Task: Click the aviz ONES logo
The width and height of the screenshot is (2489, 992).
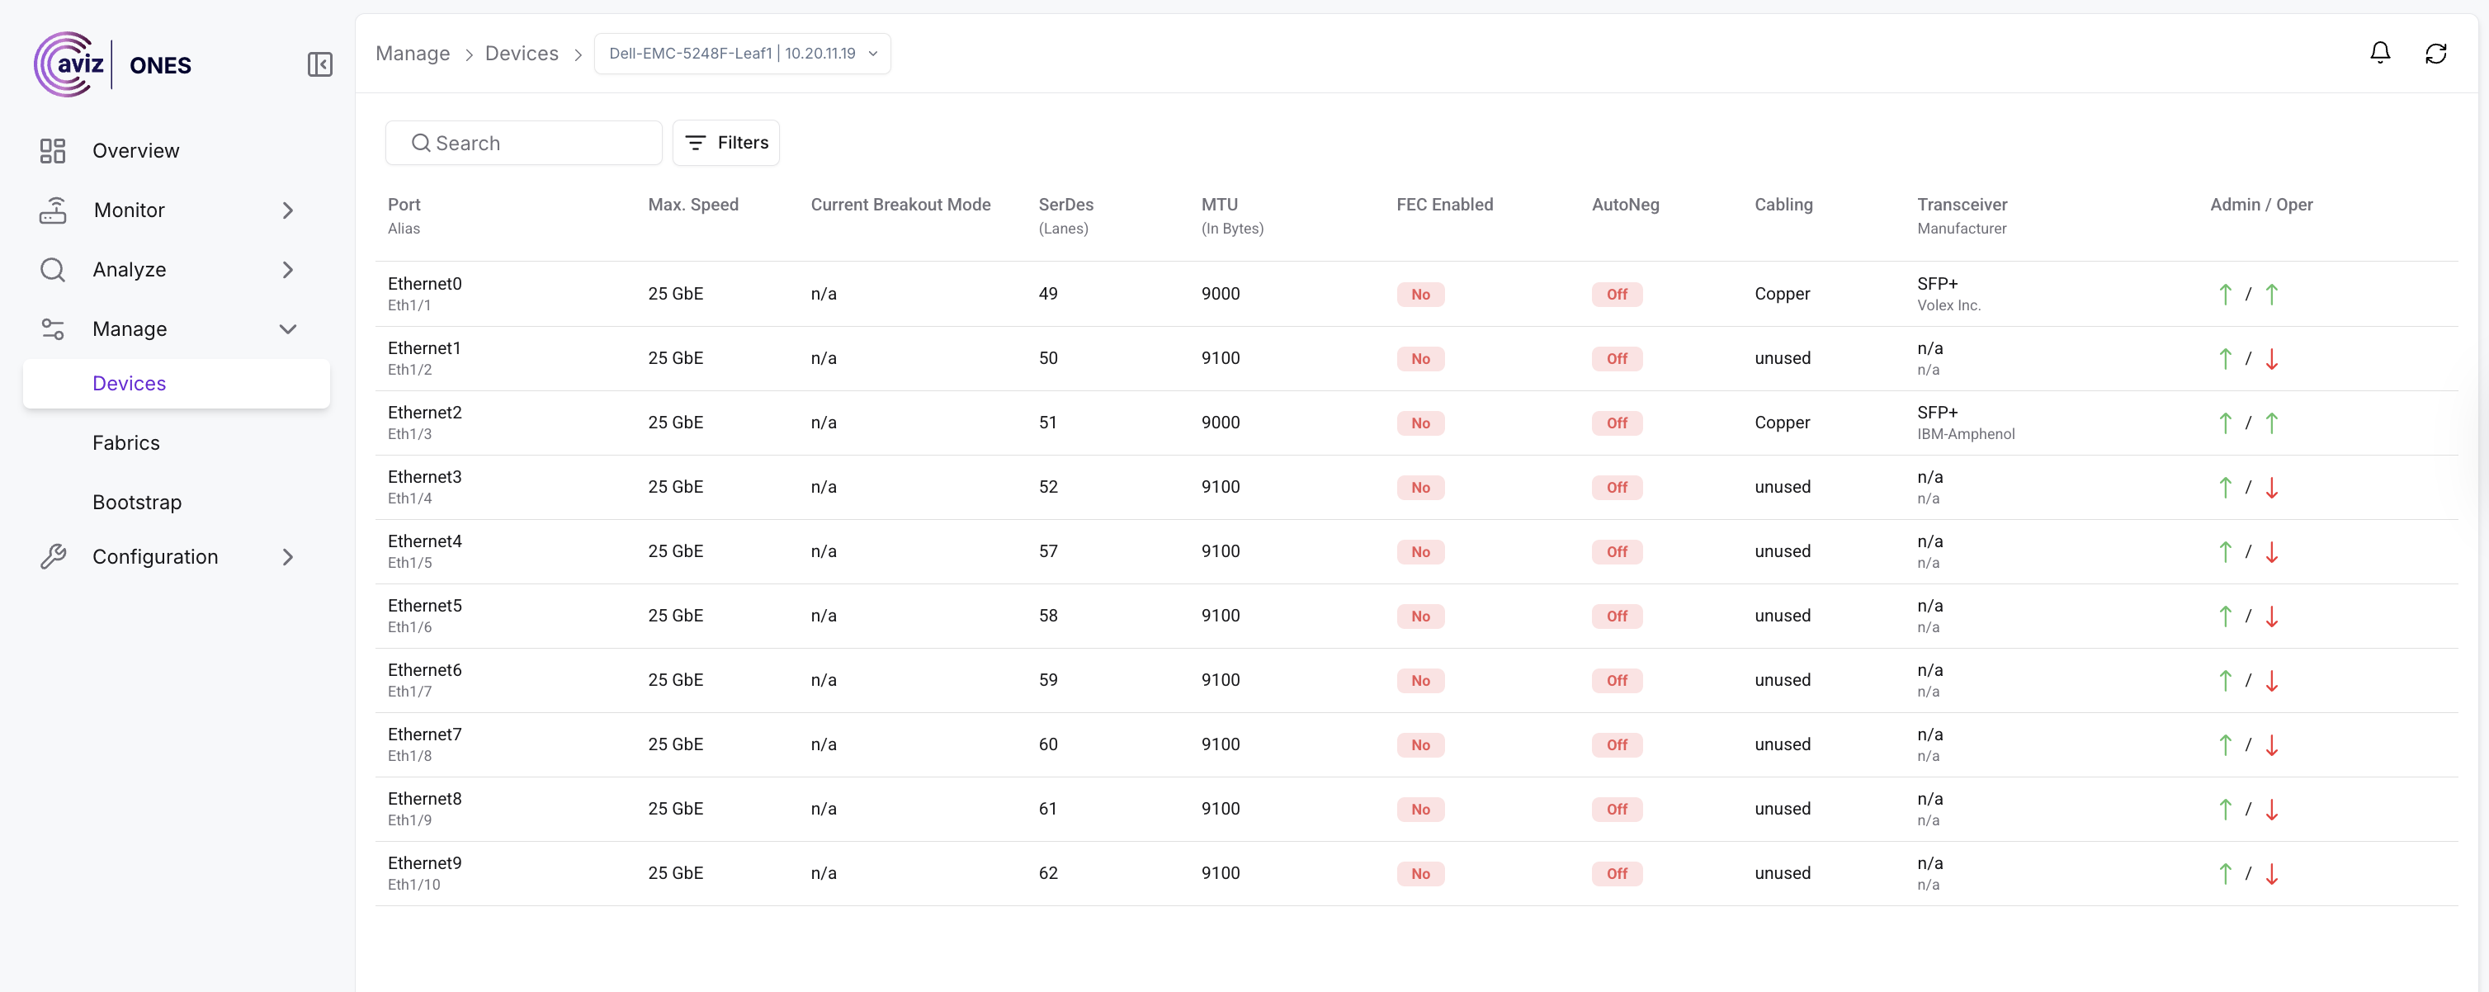Action: click(x=113, y=64)
